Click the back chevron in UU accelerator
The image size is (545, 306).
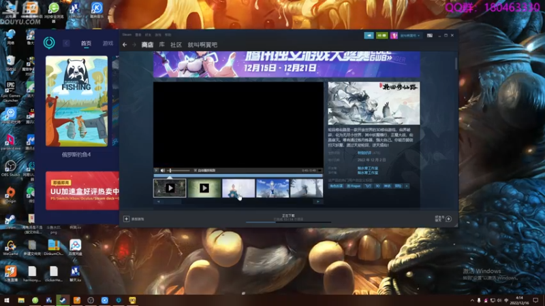66,43
